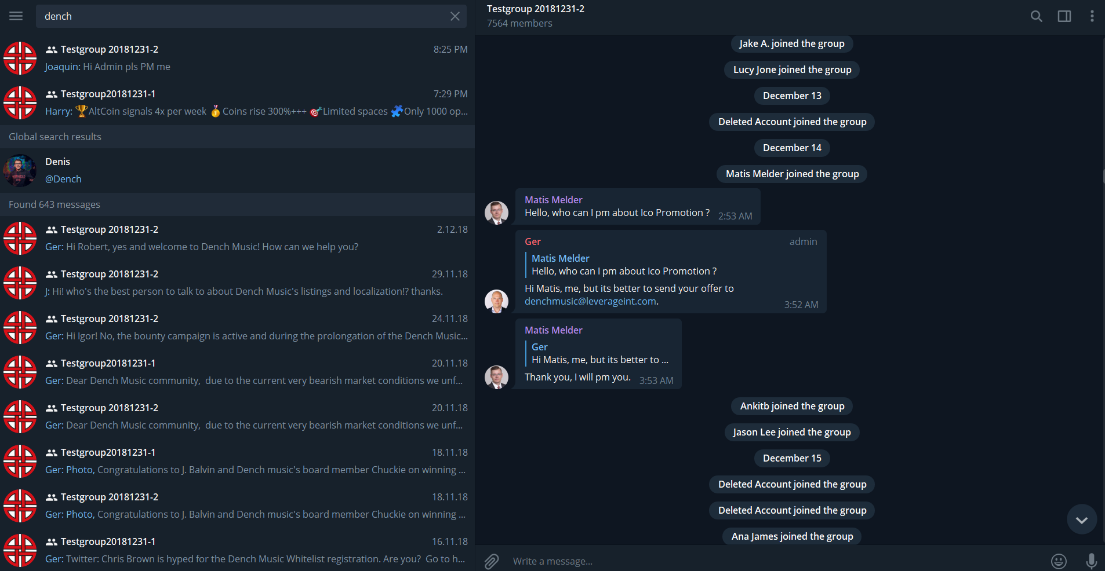Jump to bottom with down-arrow button
The height and width of the screenshot is (571, 1105).
pos(1082,519)
